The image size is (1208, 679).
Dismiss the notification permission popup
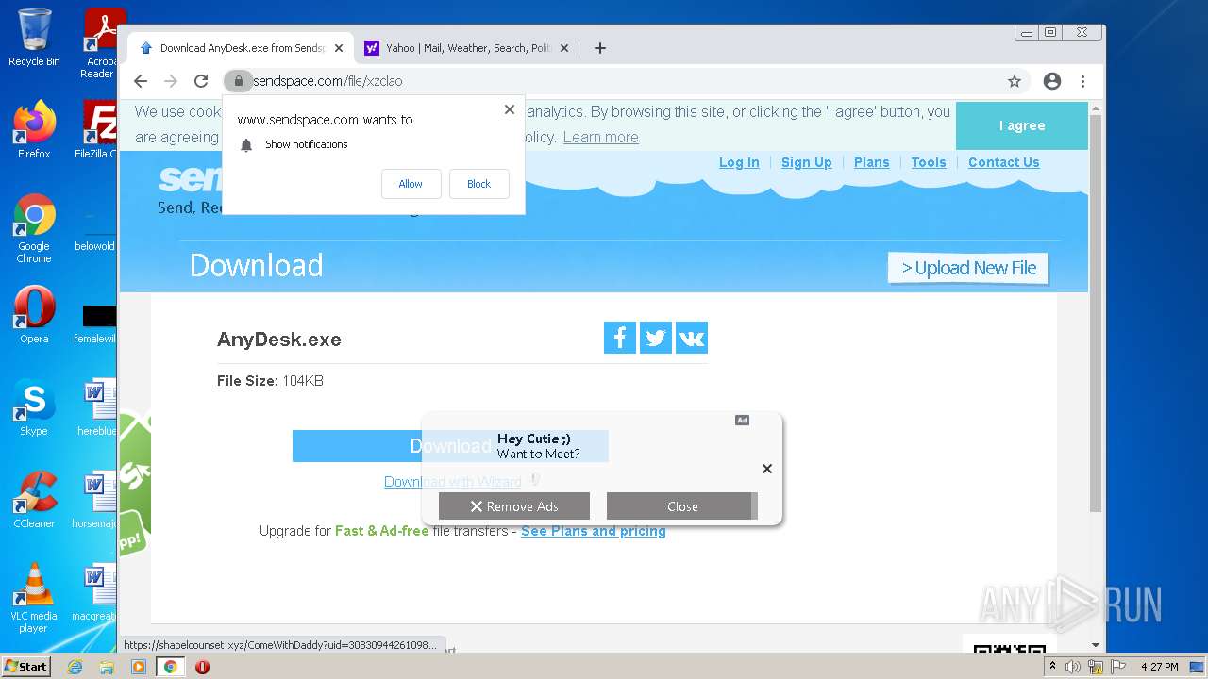(x=510, y=109)
